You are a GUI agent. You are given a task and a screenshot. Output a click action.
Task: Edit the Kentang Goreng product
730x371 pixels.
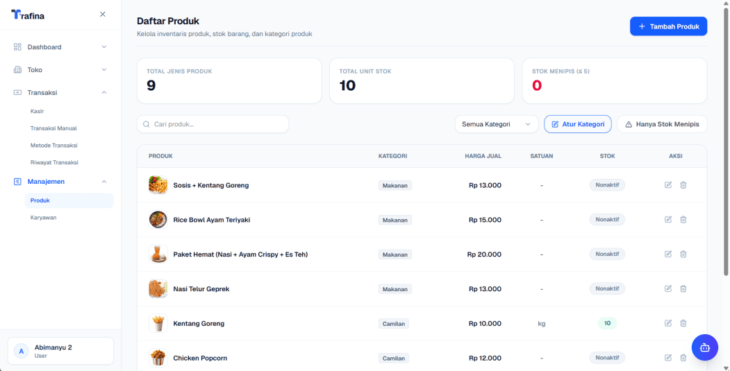pos(668,323)
